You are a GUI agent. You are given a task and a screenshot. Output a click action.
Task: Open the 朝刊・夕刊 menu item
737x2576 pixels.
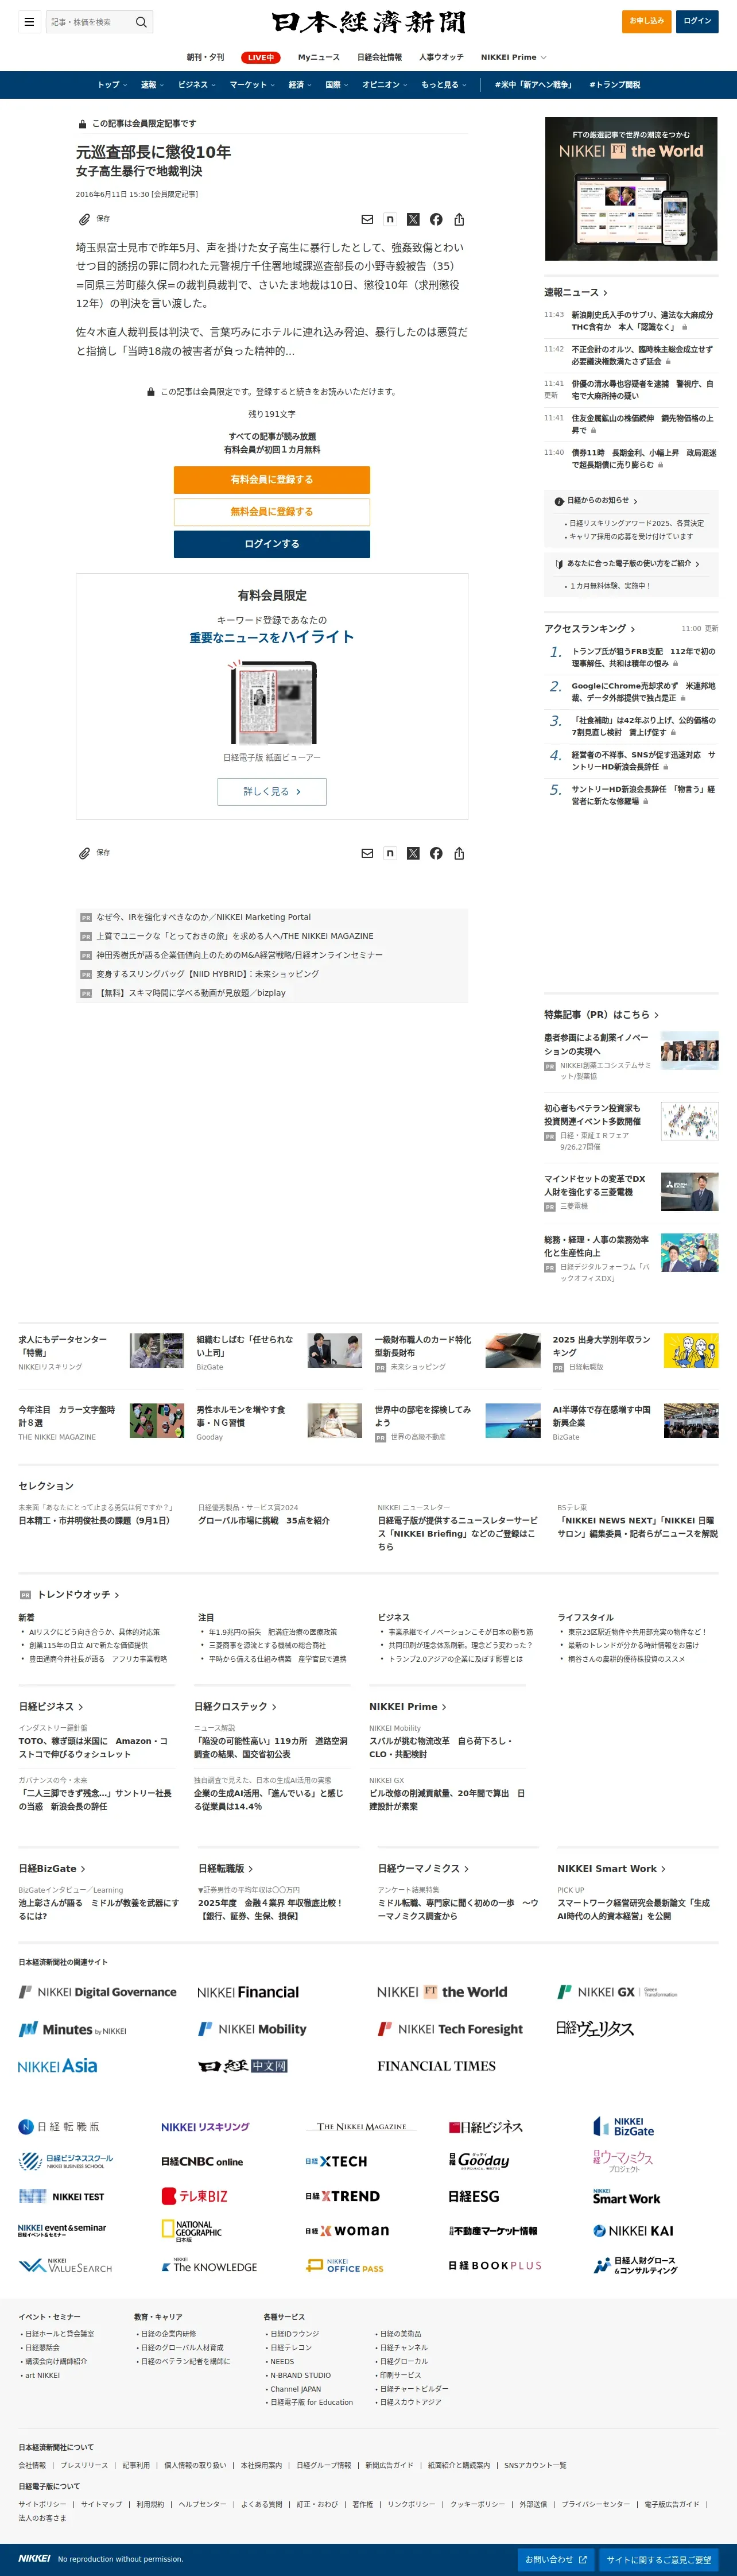click(205, 57)
